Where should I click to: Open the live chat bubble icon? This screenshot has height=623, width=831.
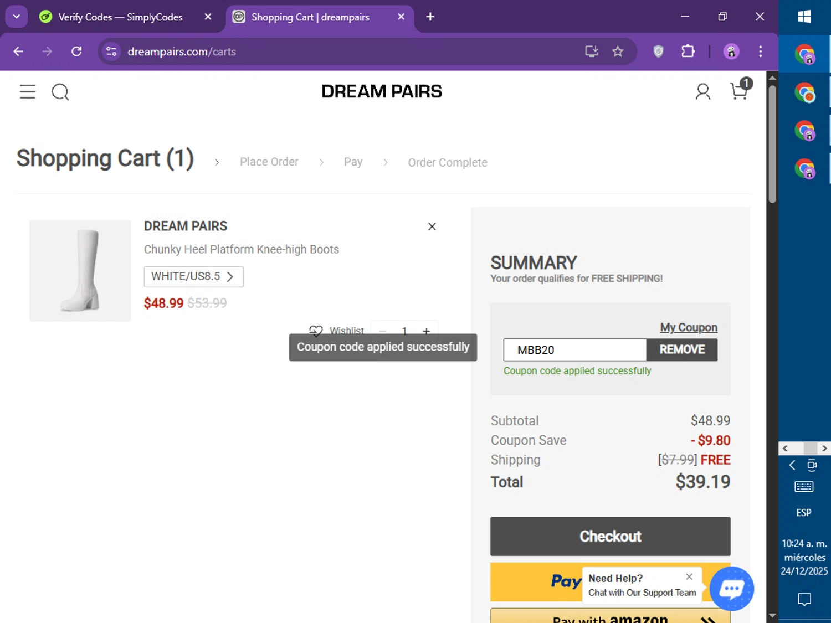point(731,589)
